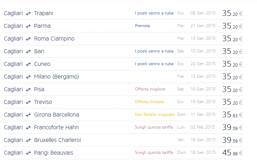
Task: Select the Bruxelles Charleroi 39.59 € fare
Action: click(232, 140)
